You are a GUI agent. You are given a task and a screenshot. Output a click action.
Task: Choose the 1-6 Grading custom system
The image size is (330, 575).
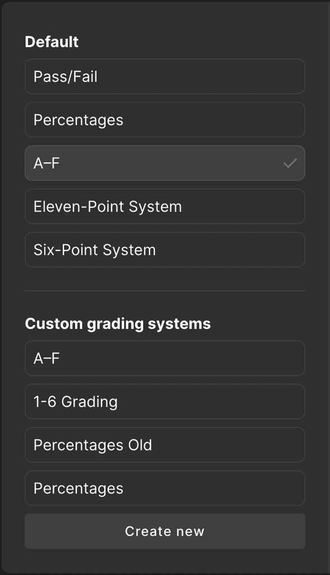click(x=165, y=401)
